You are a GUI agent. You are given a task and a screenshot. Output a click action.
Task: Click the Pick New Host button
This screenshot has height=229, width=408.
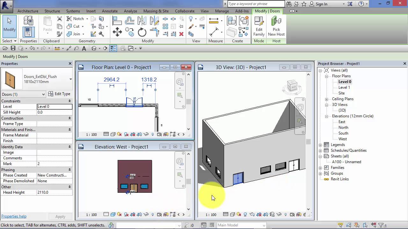(276, 26)
